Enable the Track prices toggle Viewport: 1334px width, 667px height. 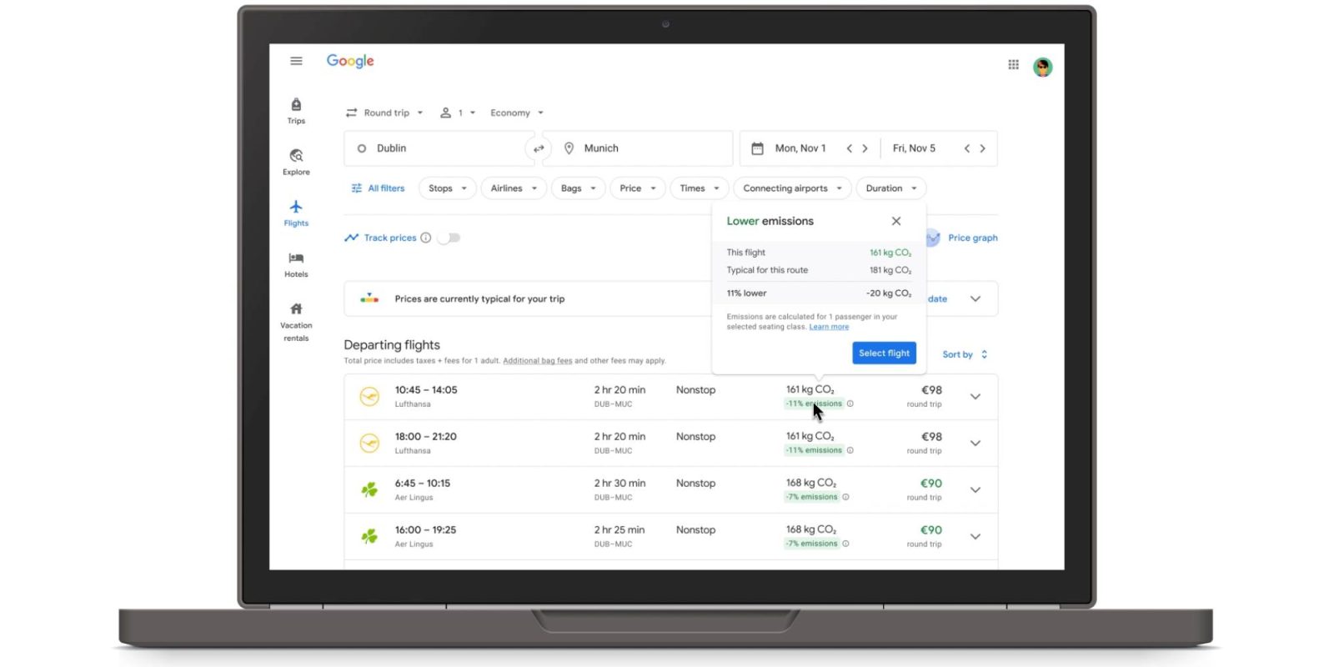click(449, 238)
